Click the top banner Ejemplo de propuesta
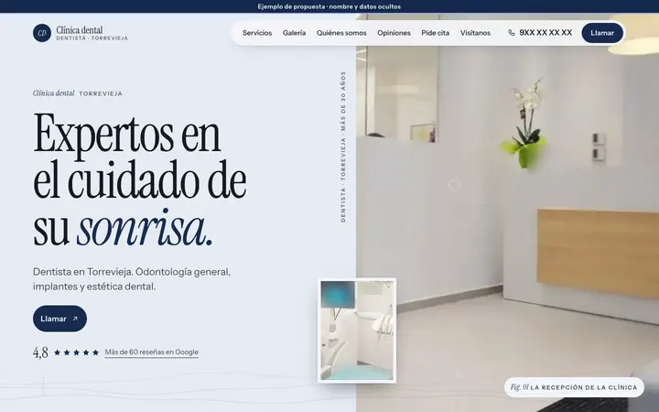The height and width of the screenshot is (412, 659). 329,6
